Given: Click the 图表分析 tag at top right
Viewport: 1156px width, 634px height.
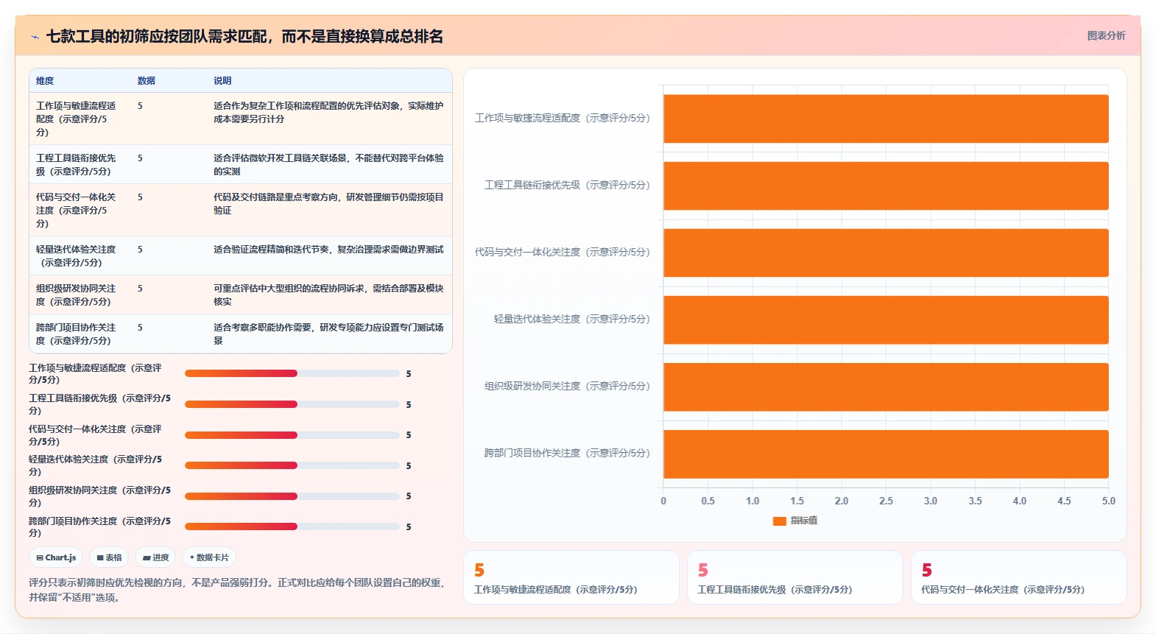Looking at the screenshot, I should click(x=1106, y=35).
